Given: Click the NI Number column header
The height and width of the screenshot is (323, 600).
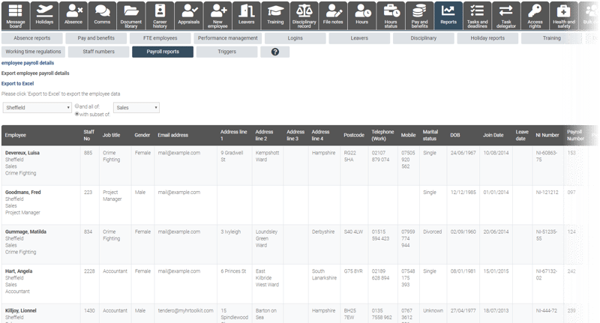Looking at the screenshot, I should click(x=547, y=135).
